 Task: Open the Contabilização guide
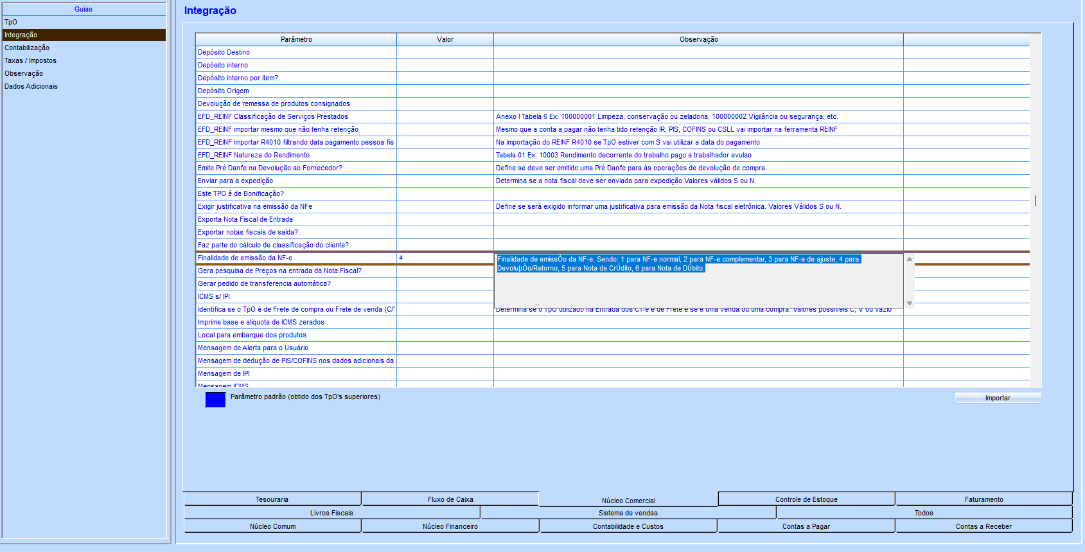pos(27,48)
